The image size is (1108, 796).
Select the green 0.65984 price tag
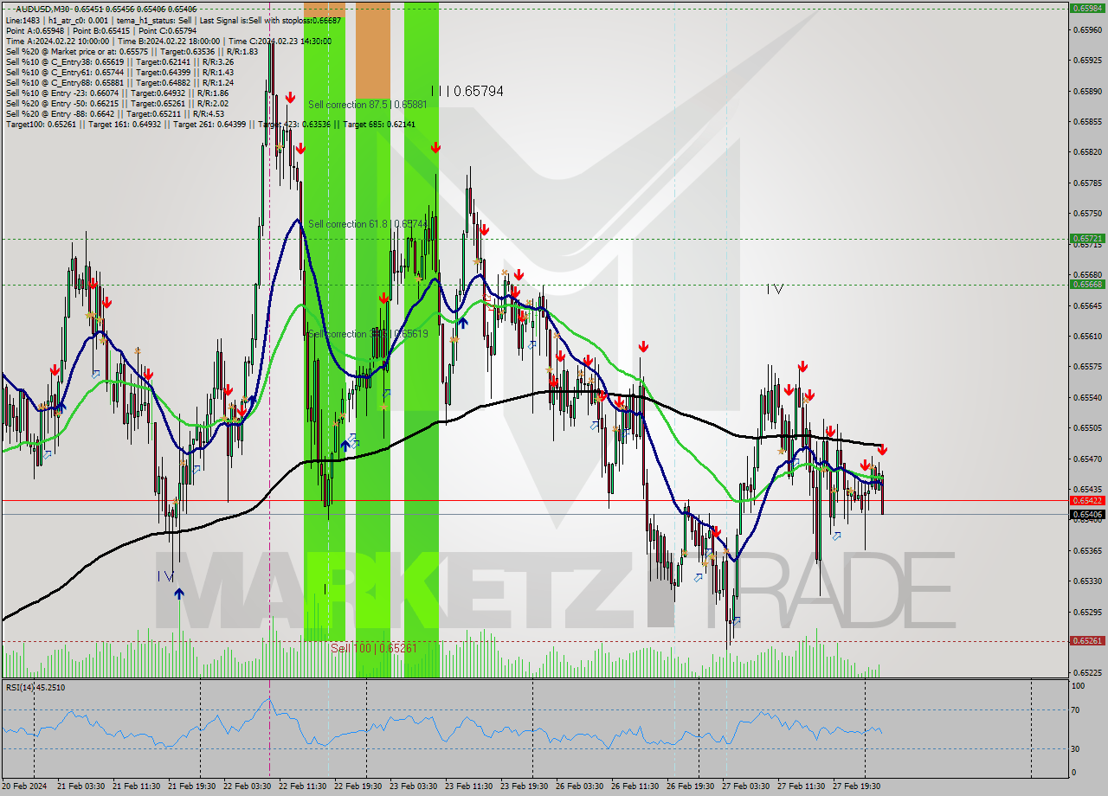(1087, 8)
